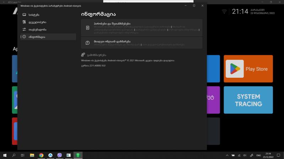Switch to Google Chrome in the taskbar
284x159 pixels.
point(41,155)
